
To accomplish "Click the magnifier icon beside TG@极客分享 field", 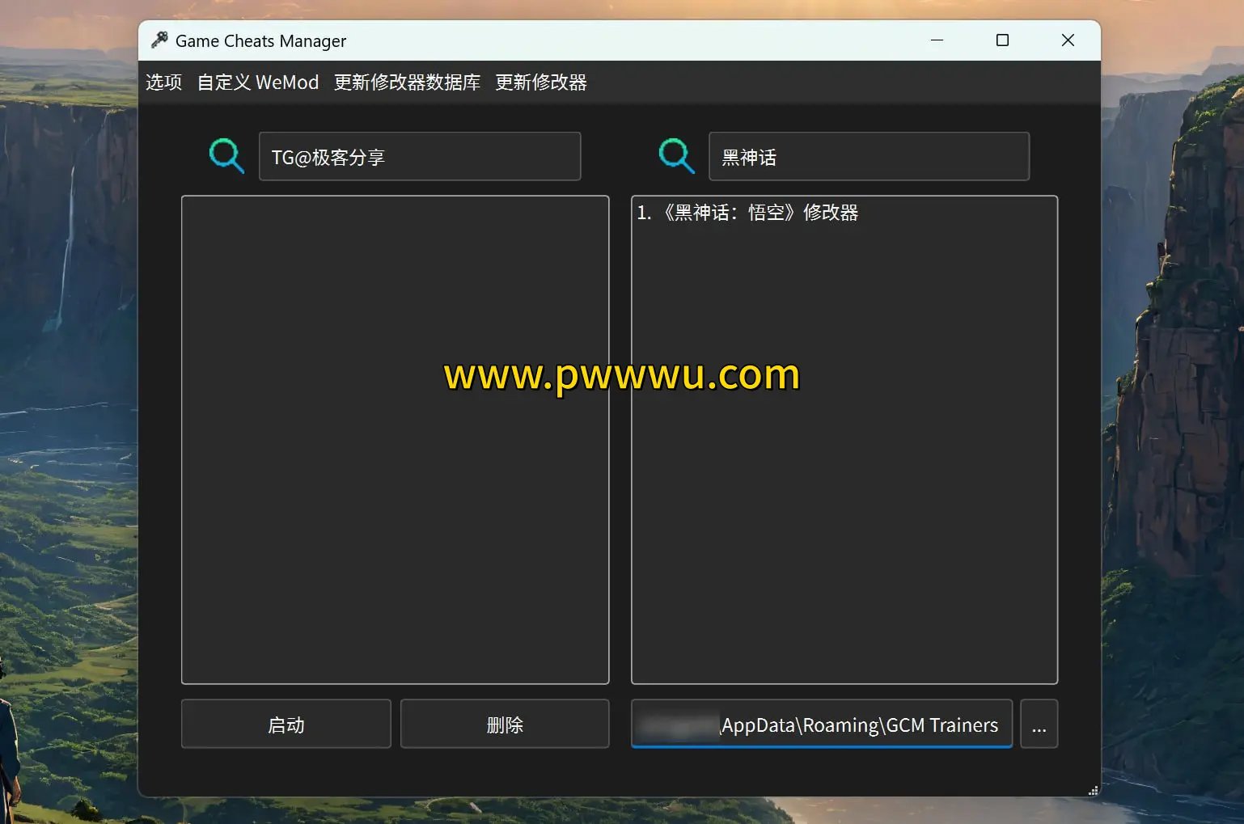I will [x=226, y=156].
